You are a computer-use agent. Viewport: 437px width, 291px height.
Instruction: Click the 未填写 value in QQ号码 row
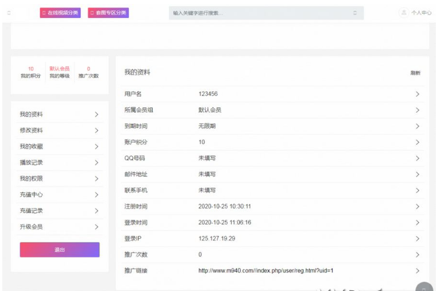(207, 158)
